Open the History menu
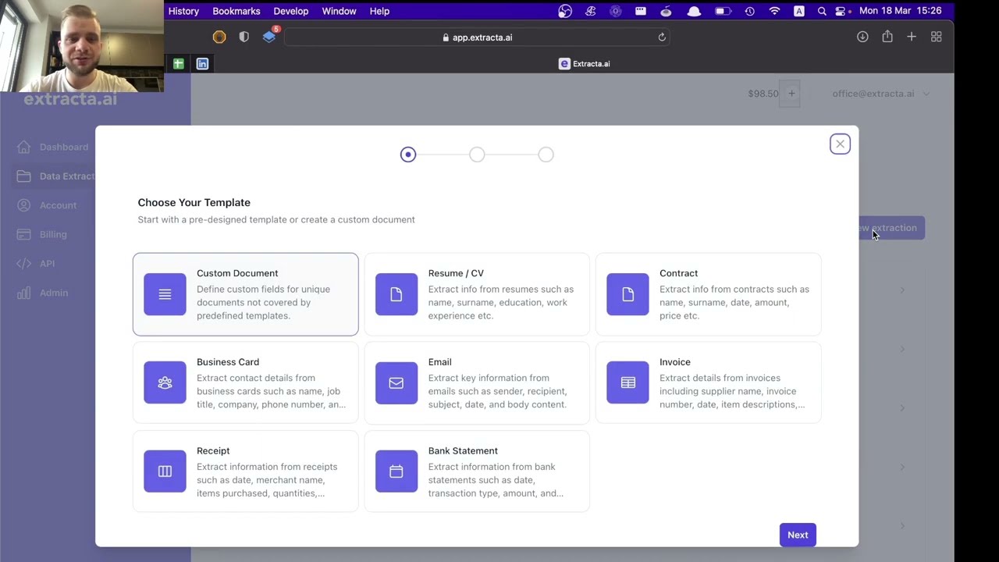This screenshot has width=999, height=562. (183, 11)
